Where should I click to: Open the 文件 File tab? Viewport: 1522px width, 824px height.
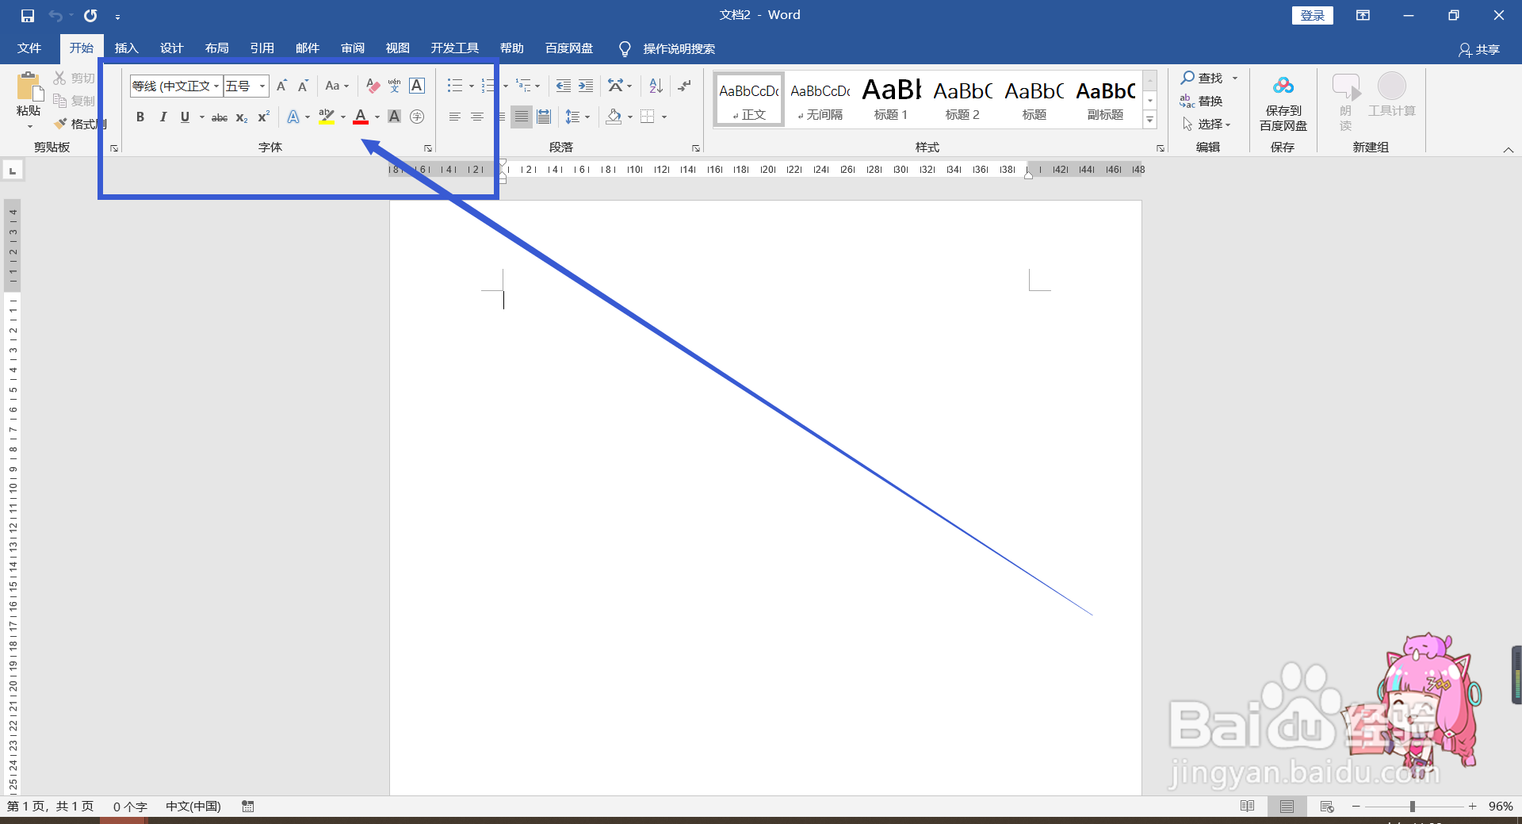pyautogui.click(x=29, y=48)
